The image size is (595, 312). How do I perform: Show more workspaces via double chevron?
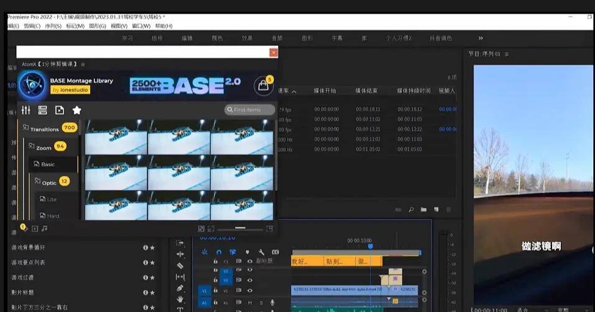click(481, 38)
